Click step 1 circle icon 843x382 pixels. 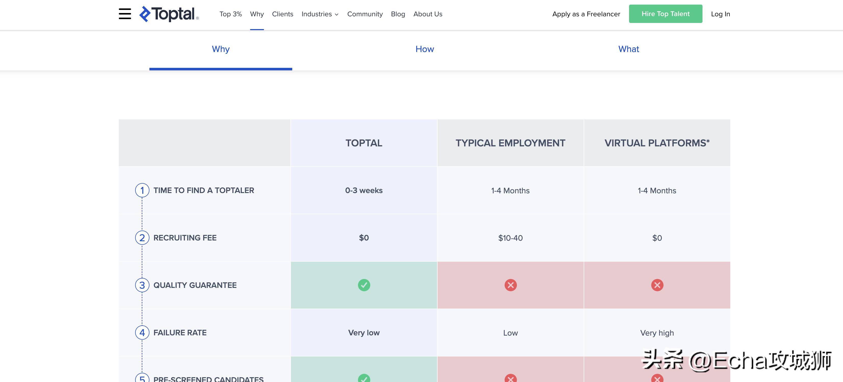click(x=142, y=190)
